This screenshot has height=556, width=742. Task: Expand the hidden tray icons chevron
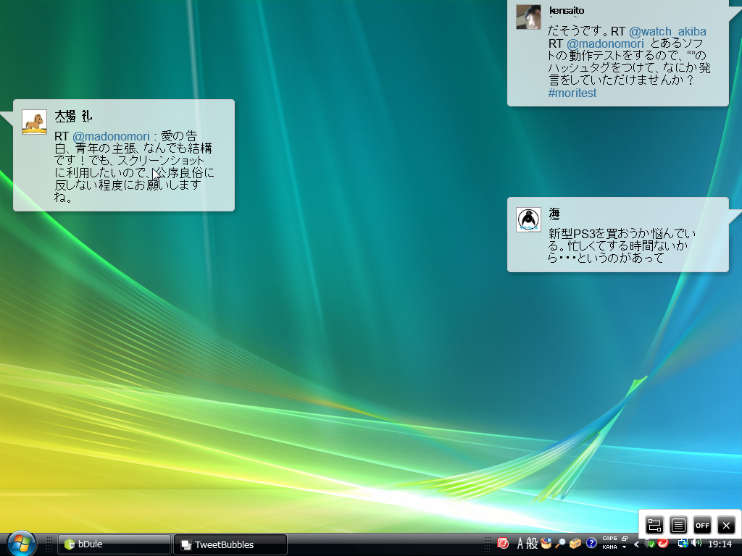tap(635, 543)
